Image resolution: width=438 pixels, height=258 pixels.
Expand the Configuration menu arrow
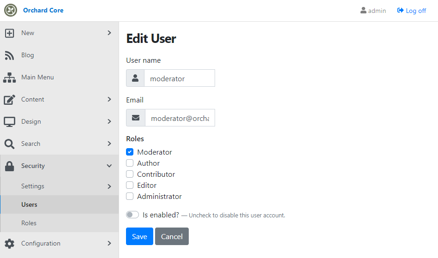pos(109,244)
